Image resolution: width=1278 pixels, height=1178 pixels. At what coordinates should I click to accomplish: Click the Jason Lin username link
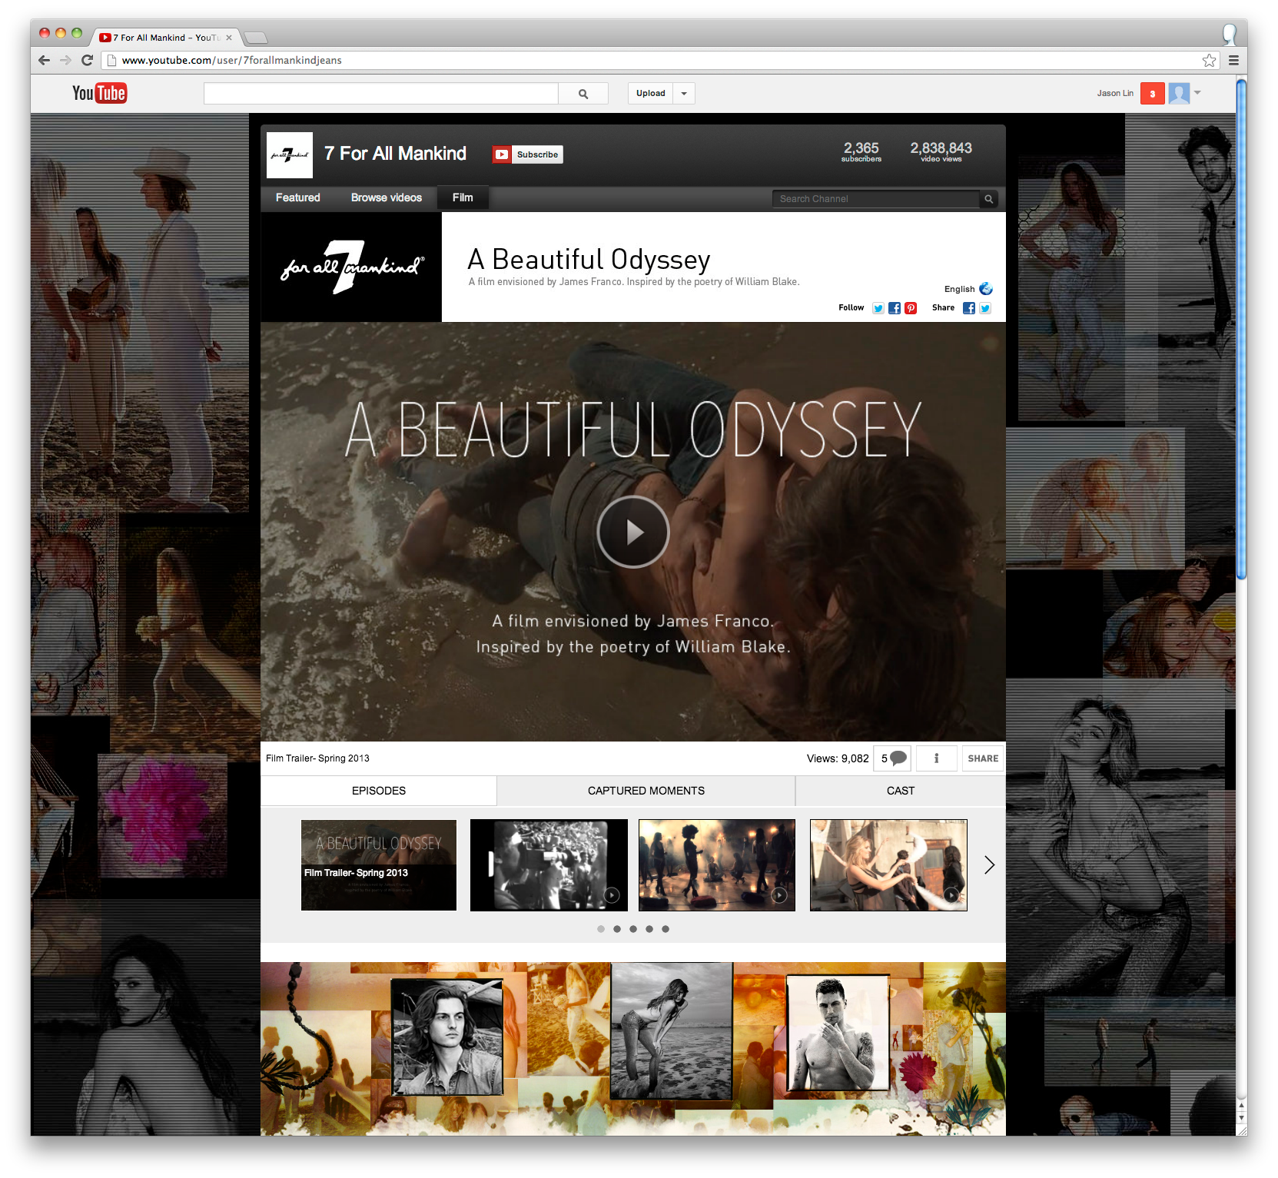pyautogui.click(x=1115, y=94)
